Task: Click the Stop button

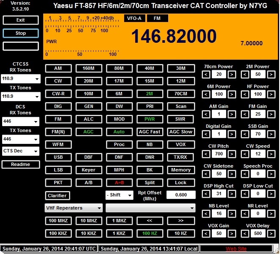Action: tap(20, 33)
